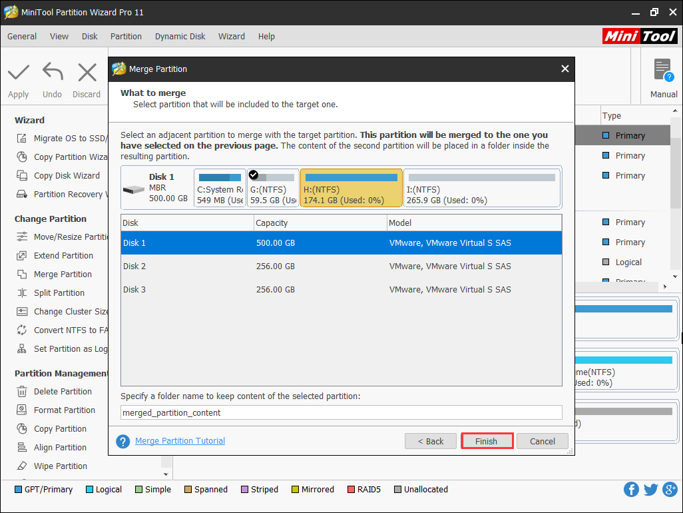Click Copy Partition Wizard icon

tap(21, 157)
